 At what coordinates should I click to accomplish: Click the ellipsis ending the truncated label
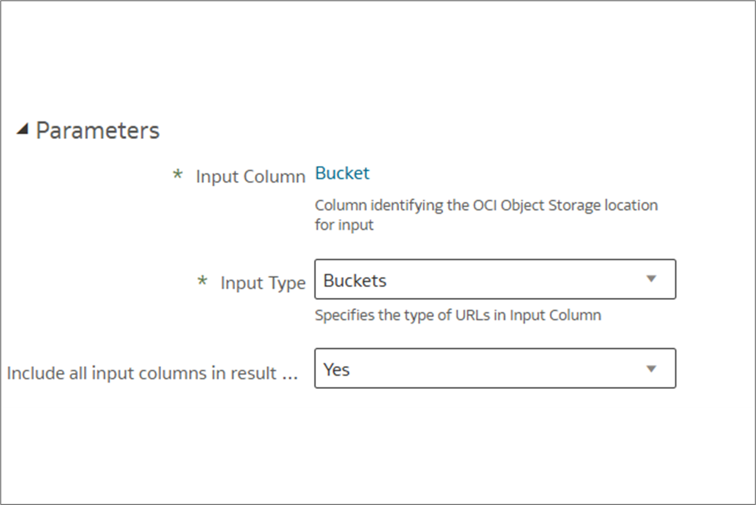point(290,374)
